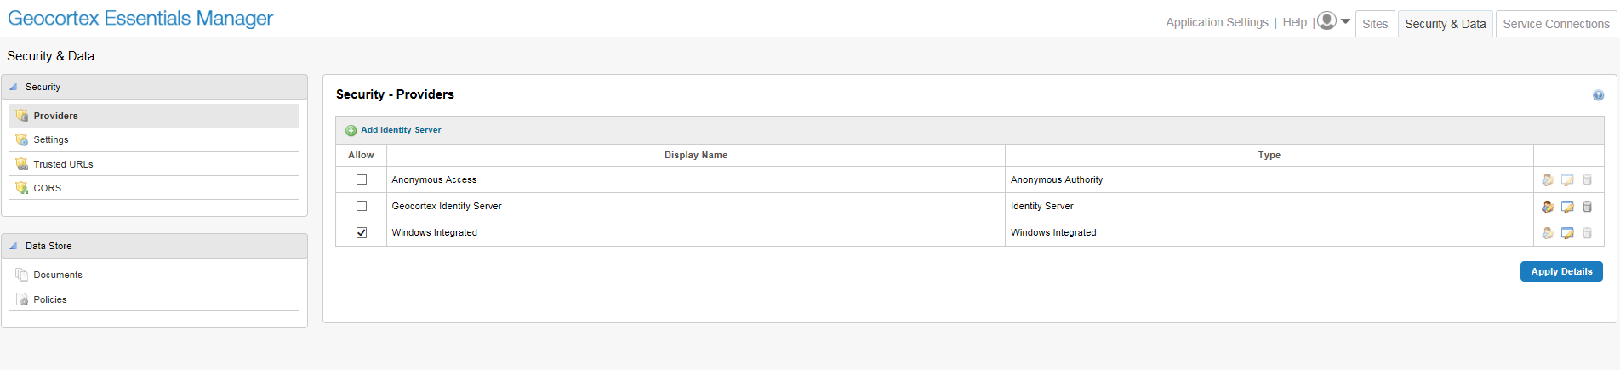Screen dimensions: 1620x370
Task: Check Allow for Geocortex Identity Server
Action: 362,206
